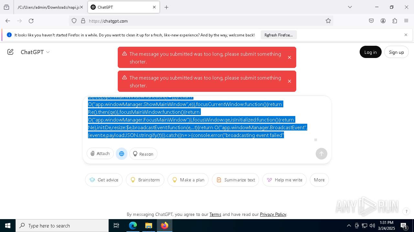Open Firefox account menu

tap(383, 21)
